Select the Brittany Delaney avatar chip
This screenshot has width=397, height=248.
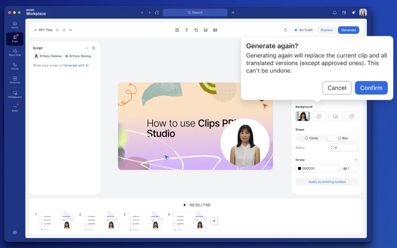click(x=48, y=56)
